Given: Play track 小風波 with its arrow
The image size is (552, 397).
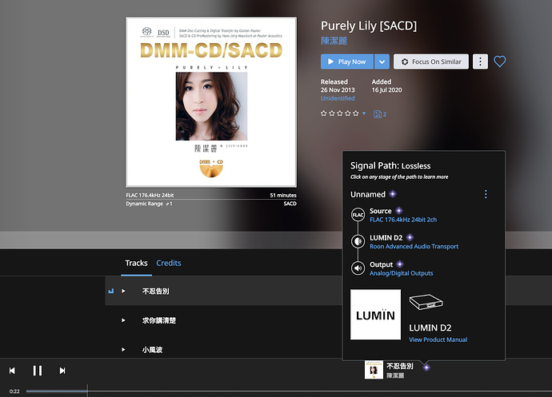Looking at the screenshot, I should tap(123, 350).
